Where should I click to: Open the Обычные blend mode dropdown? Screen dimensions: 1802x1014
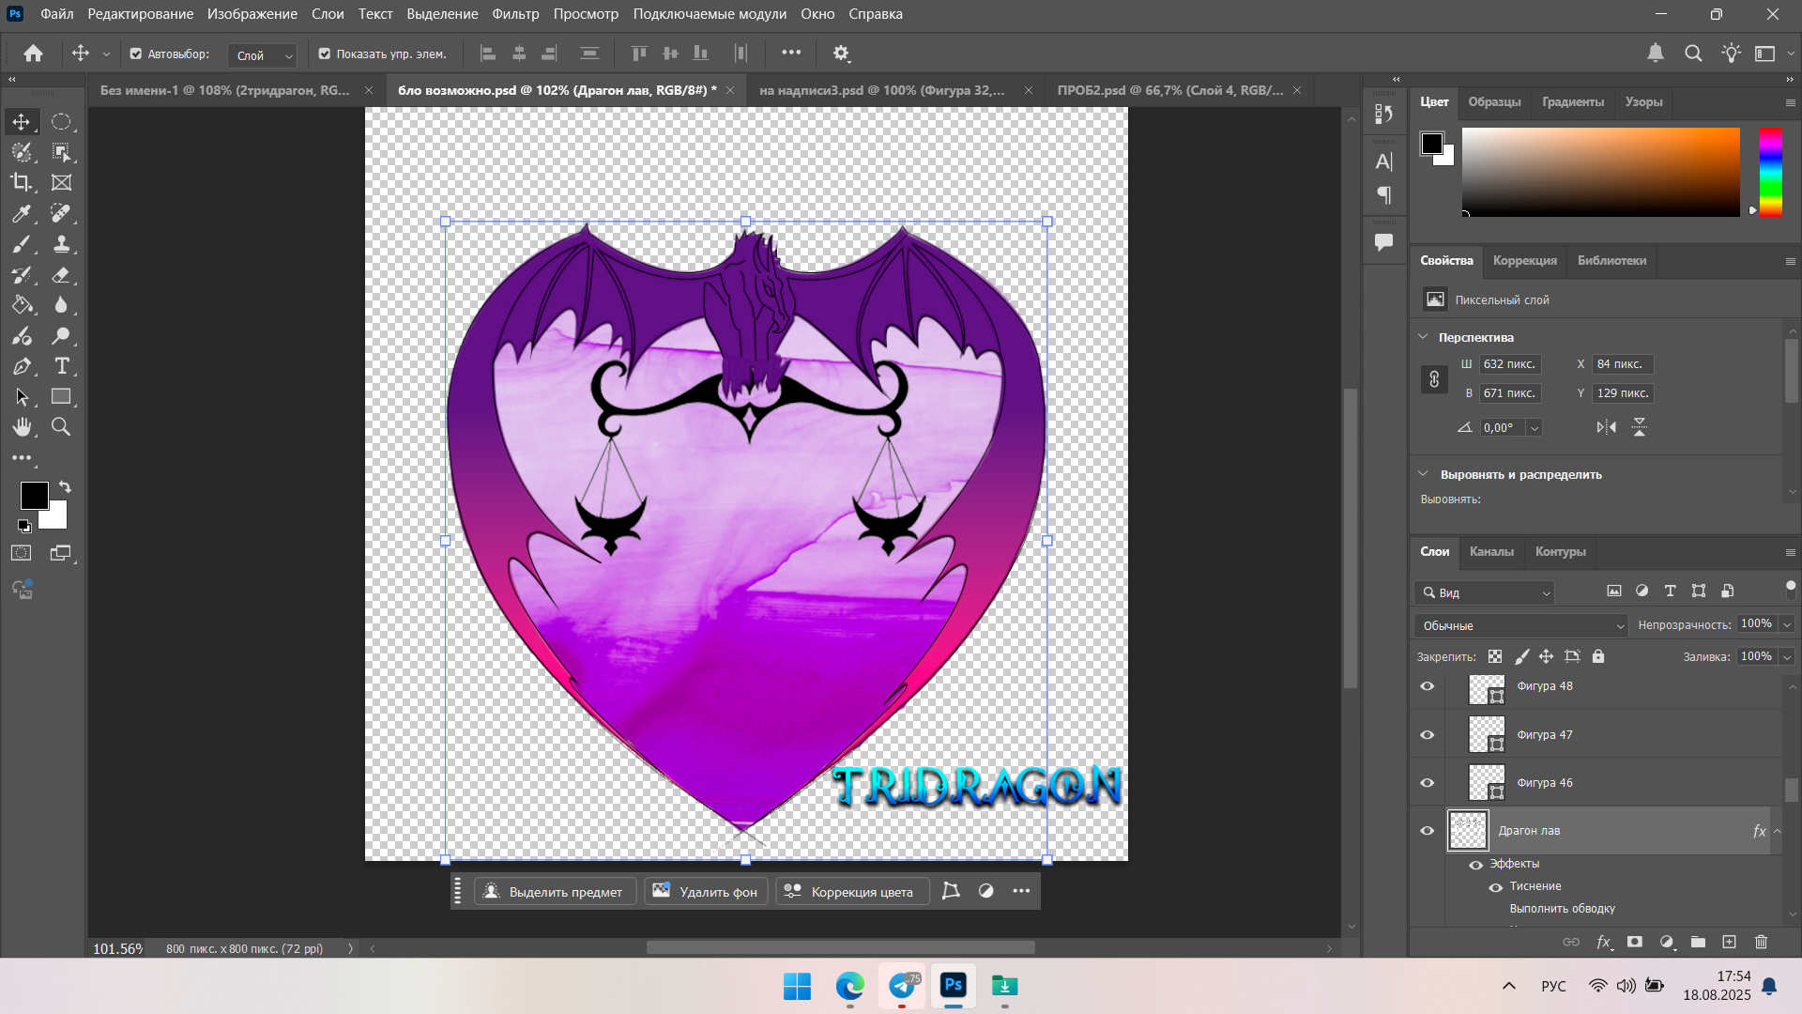(x=1521, y=625)
